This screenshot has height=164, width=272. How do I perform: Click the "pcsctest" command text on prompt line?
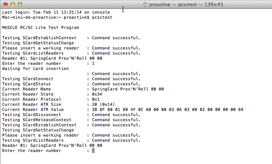[x=102, y=17]
